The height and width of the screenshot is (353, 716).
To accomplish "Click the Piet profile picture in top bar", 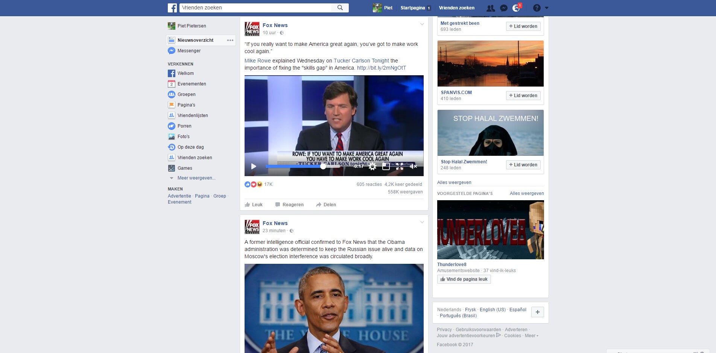I will click(377, 8).
